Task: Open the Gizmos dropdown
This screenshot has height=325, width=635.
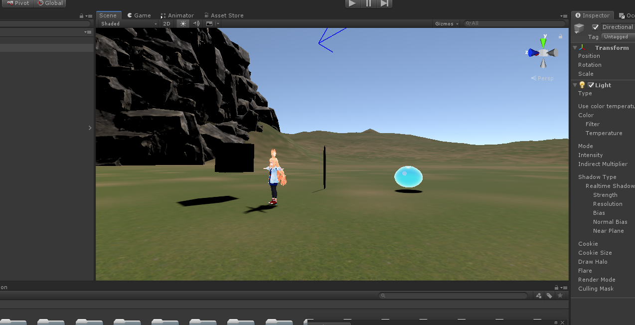Action: (446, 23)
